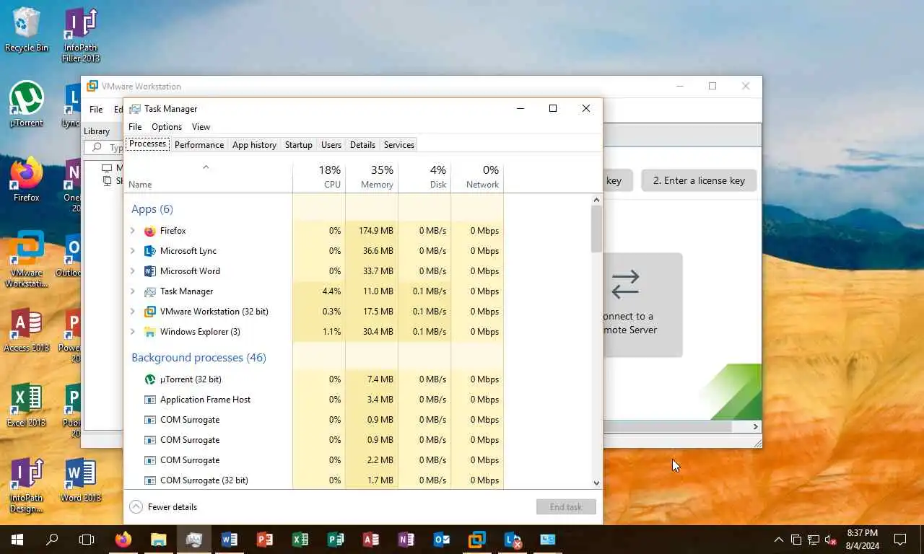This screenshot has height=554, width=924.
Task: Expand the Microsoft Lync process group
Action: coord(133,251)
